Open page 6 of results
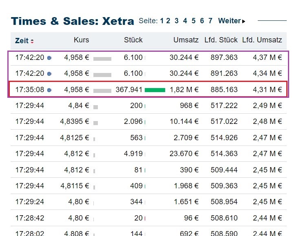This screenshot has height=236, width=292. pos(202,21)
